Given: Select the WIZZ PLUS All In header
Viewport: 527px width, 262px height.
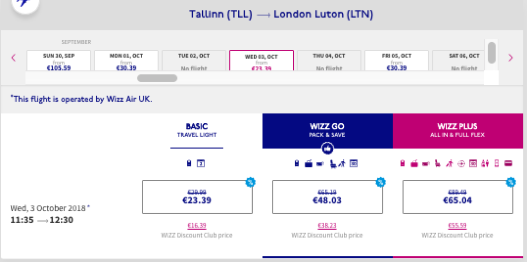Looking at the screenshot, I should point(458,129).
